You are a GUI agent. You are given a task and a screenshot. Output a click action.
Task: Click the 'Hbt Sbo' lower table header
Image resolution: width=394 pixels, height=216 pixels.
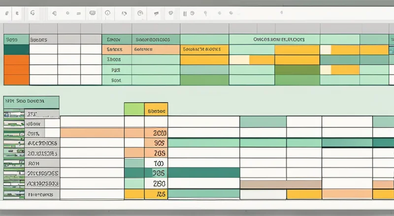[31, 102]
